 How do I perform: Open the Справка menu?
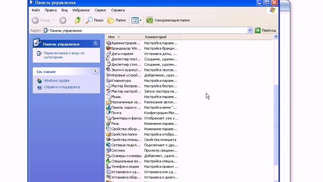[x=118, y=10]
